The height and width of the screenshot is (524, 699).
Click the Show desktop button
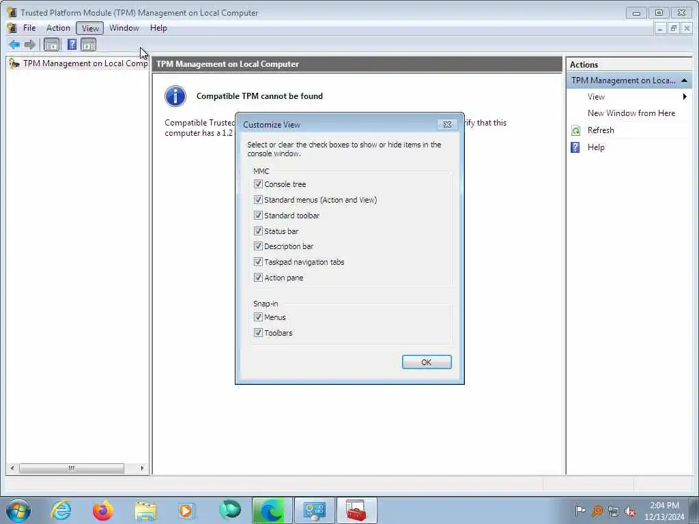click(694, 510)
